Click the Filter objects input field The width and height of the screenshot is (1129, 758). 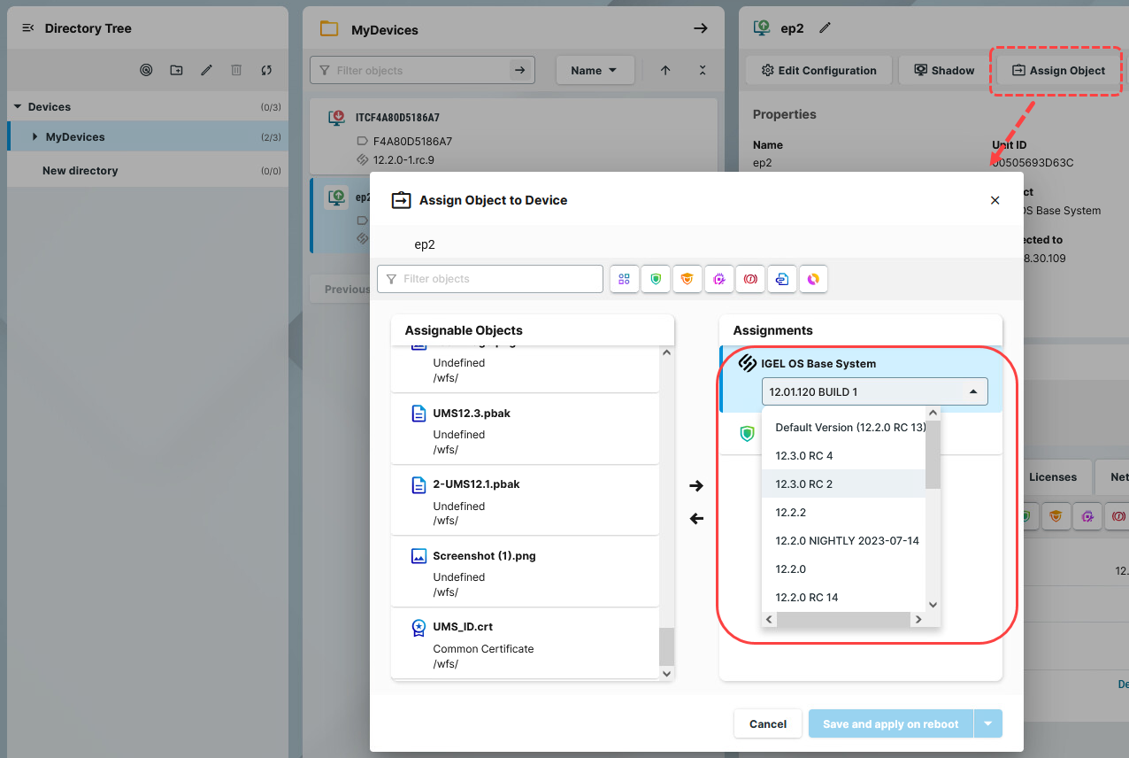tap(490, 278)
